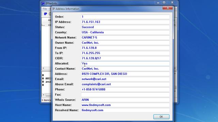Click the Whois Source label
The height and width of the screenshot is (122, 218).
point(65,100)
